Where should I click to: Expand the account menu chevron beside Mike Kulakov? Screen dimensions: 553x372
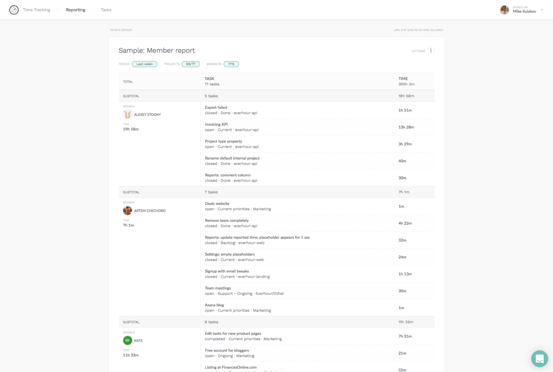[x=541, y=9]
